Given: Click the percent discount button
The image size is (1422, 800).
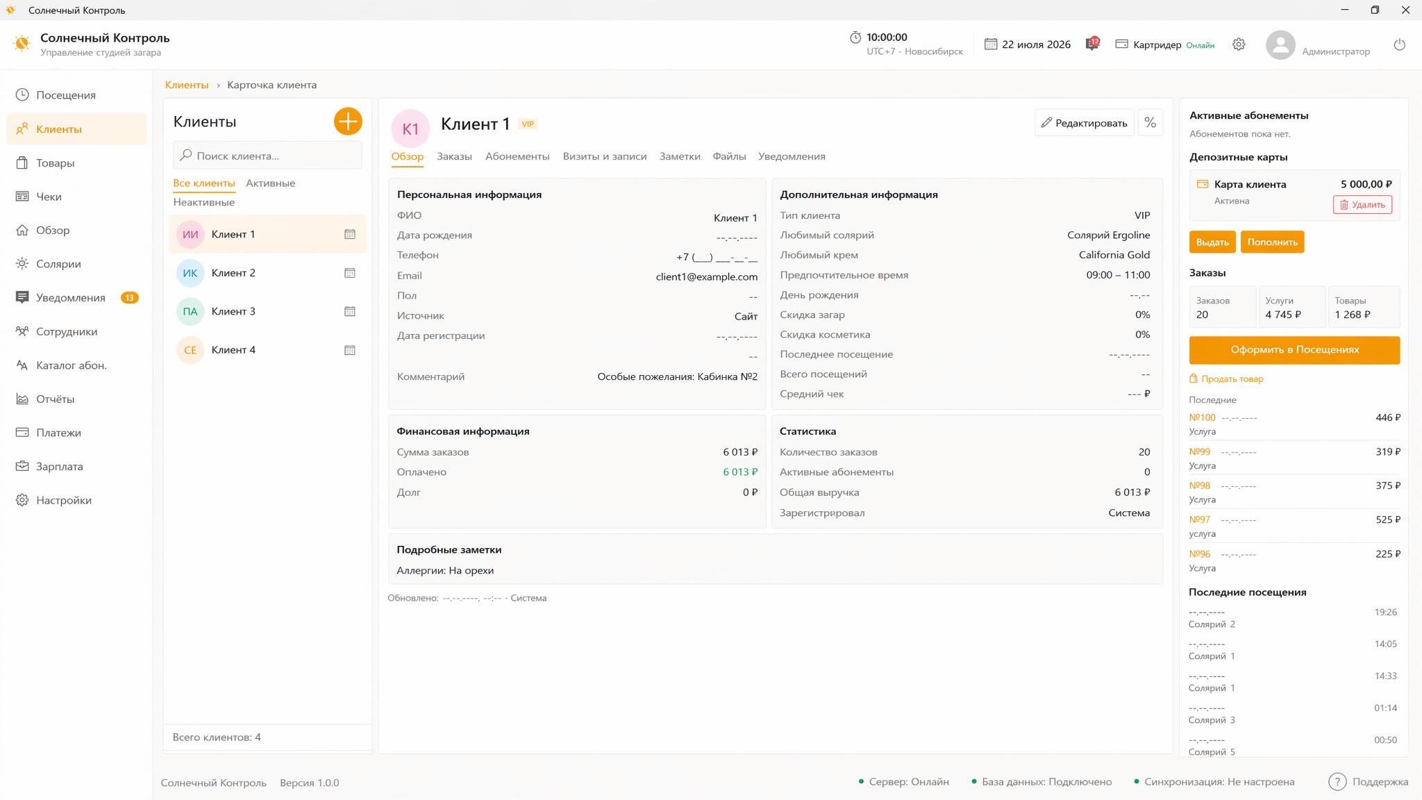Looking at the screenshot, I should (1151, 123).
